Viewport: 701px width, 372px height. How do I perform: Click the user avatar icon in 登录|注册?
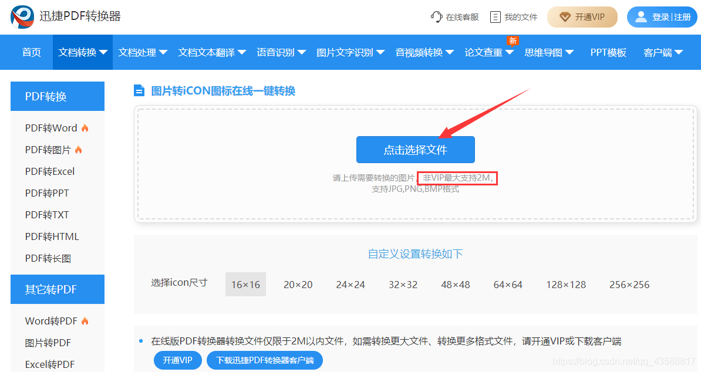(641, 17)
